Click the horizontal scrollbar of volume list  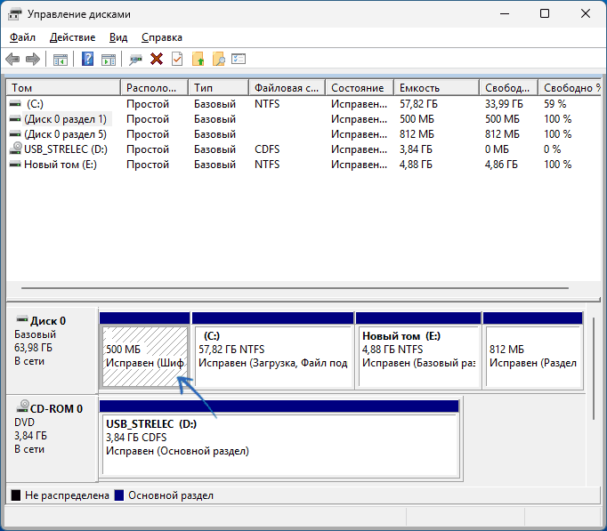[295, 288]
